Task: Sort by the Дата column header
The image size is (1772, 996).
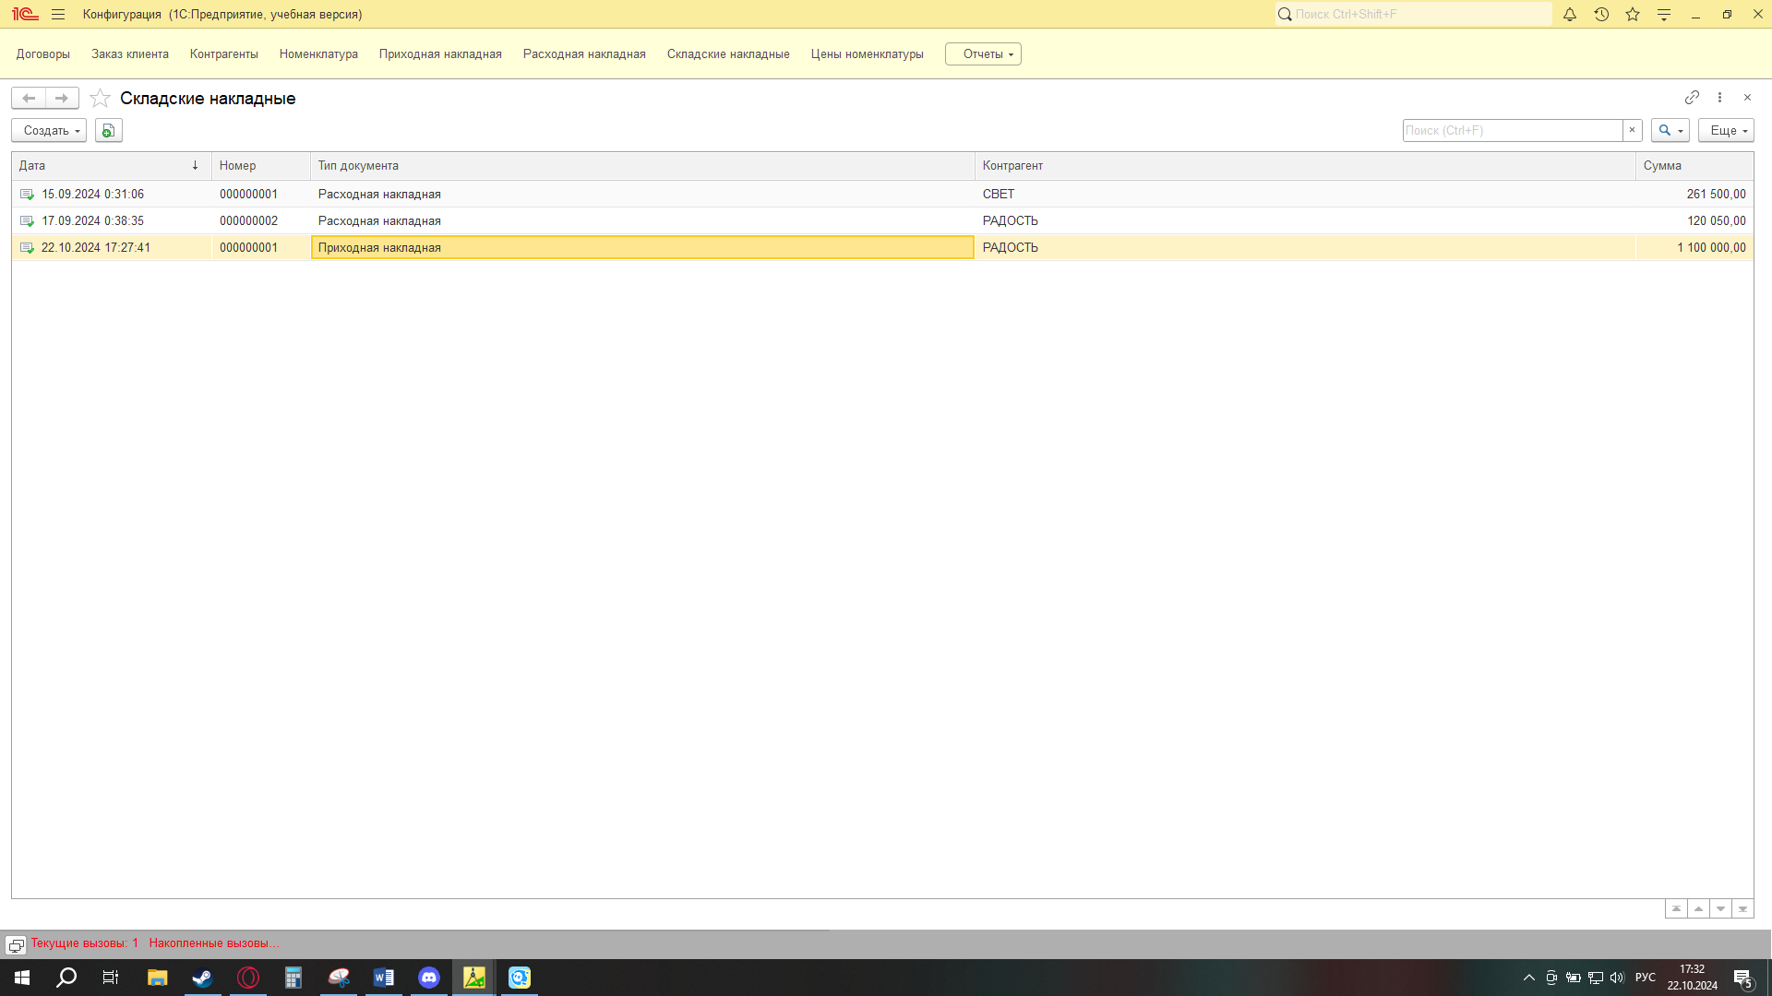Action: (112, 166)
